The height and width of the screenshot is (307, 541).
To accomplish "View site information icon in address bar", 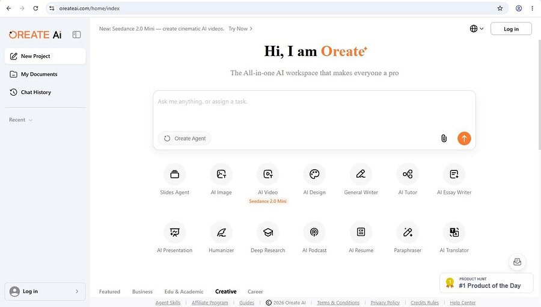I will click(x=52, y=8).
